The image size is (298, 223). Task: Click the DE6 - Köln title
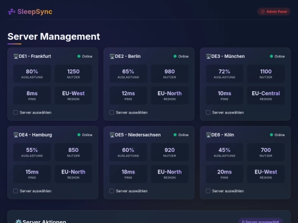point(223,135)
